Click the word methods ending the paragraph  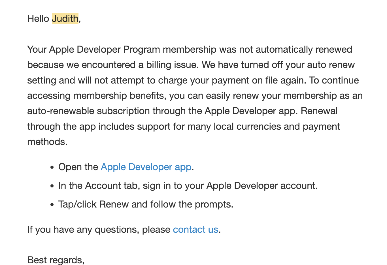47,142
